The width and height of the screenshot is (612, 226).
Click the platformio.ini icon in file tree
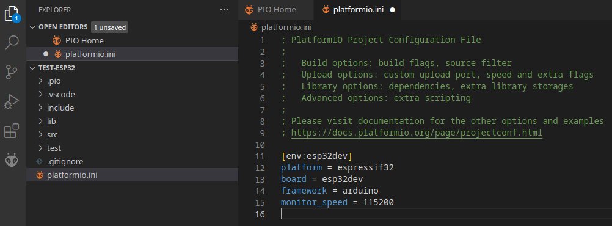coord(40,175)
